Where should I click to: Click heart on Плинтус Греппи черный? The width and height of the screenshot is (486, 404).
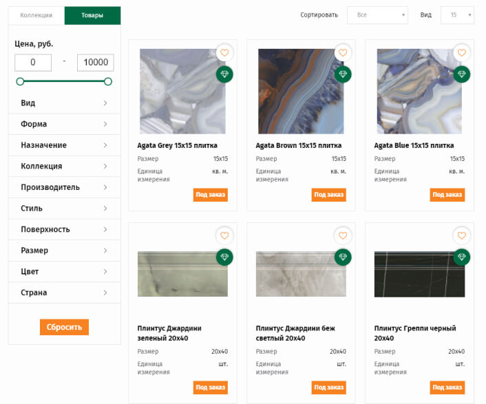461,236
